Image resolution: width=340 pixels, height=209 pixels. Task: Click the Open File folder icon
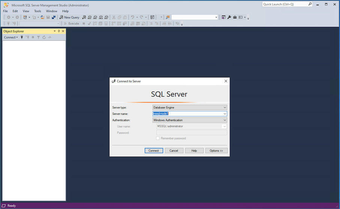(42, 17)
